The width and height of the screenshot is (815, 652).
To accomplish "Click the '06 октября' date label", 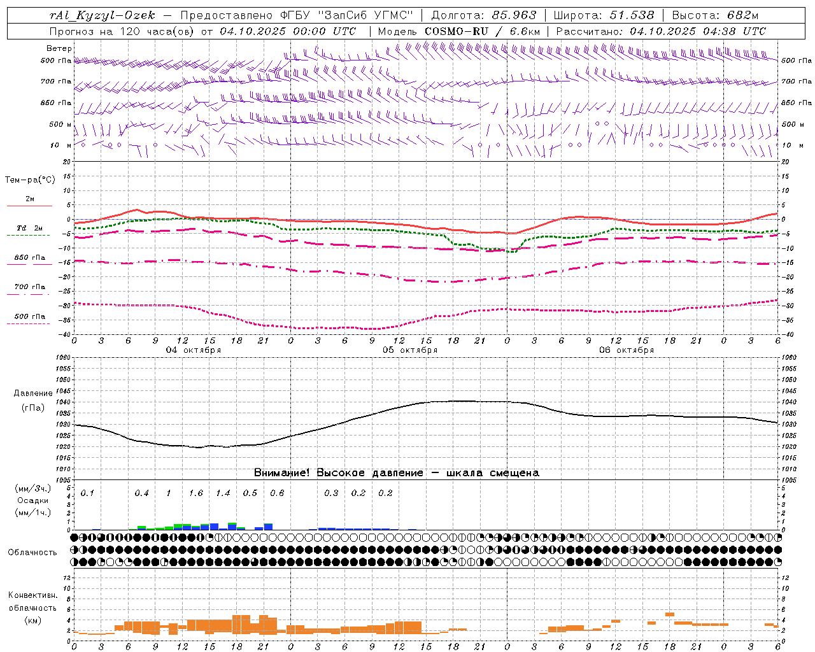I will point(627,350).
